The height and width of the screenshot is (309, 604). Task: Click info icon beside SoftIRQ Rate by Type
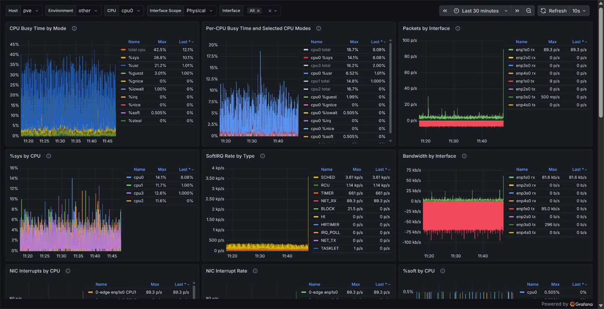tap(263, 156)
